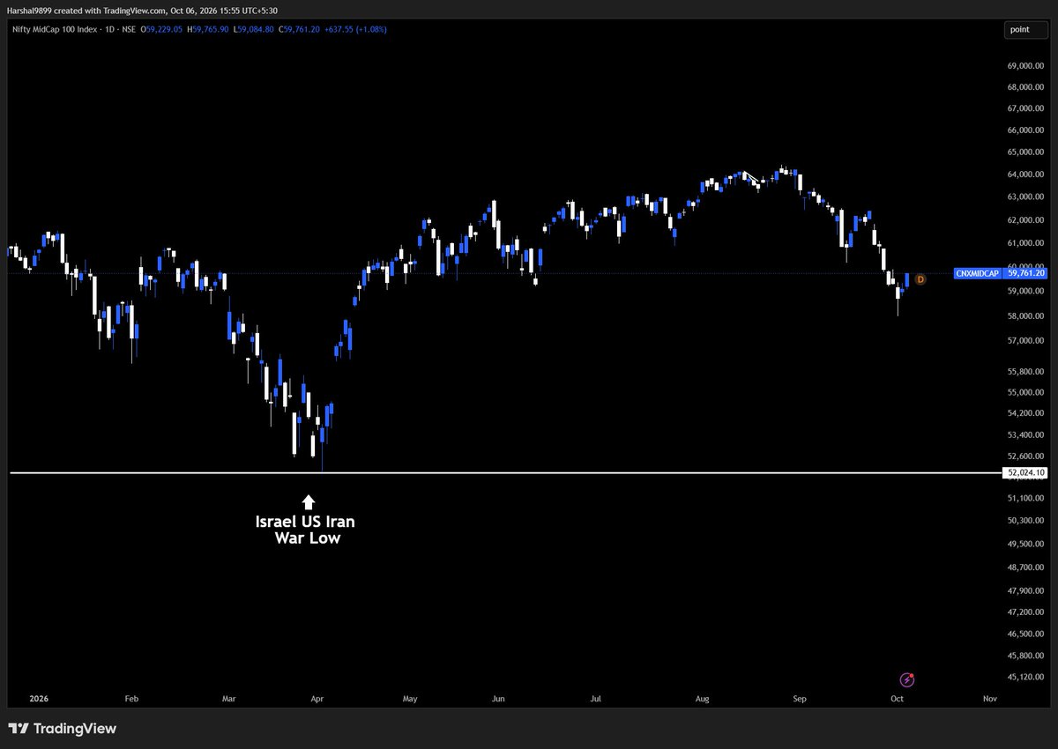Click the Feb time axis label

coord(131,699)
